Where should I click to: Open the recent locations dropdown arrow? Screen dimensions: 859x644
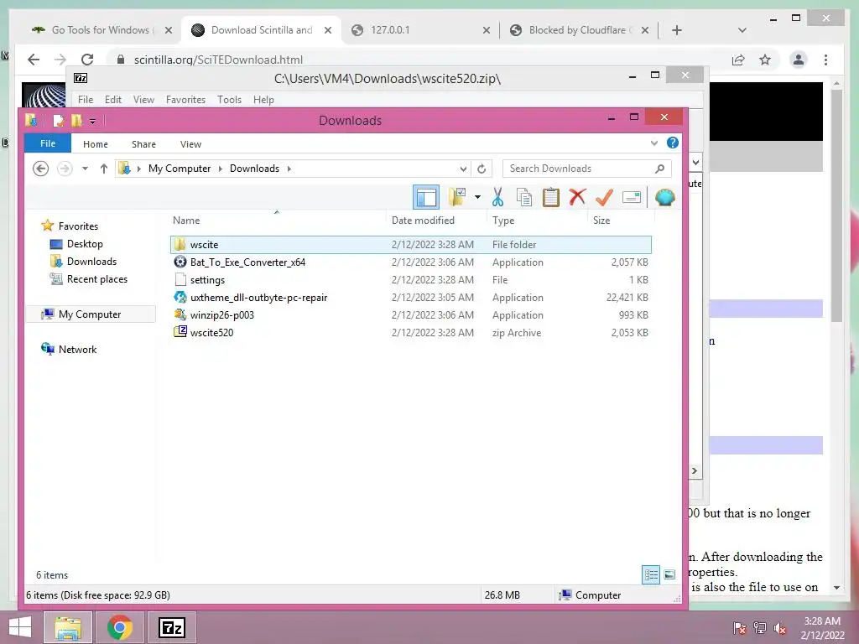coord(85,169)
